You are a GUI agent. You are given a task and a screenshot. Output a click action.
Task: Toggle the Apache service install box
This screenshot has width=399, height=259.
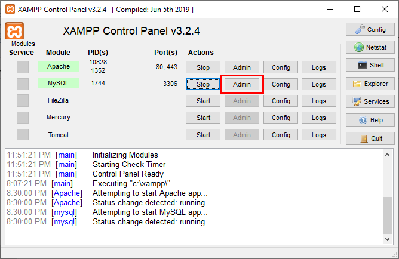(23, 67)
